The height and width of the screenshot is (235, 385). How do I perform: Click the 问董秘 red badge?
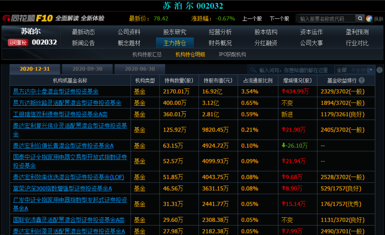[18, 42]
